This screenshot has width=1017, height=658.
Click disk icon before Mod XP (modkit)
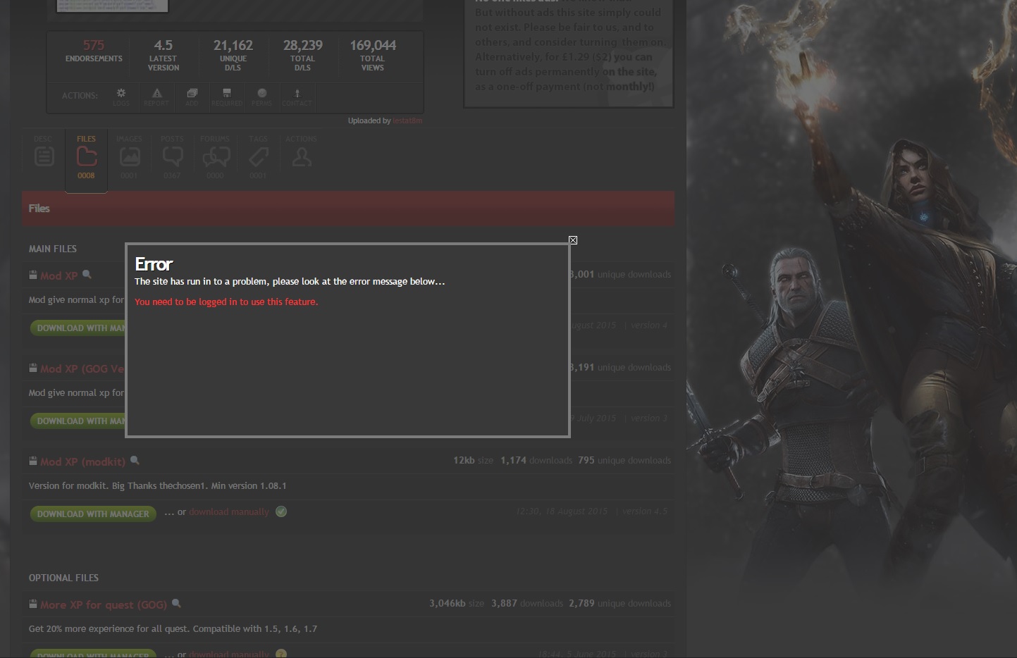click(33, 461)
